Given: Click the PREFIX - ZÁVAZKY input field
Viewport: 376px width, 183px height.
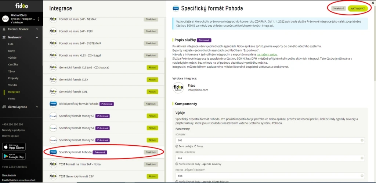Looking at the screenshot, I should (x=270, y=158).
